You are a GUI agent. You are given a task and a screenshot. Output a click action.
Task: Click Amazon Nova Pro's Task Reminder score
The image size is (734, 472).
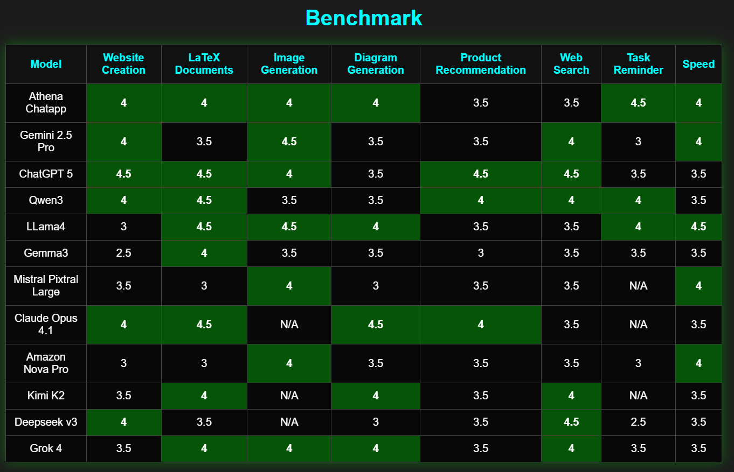tap(638, 363)
